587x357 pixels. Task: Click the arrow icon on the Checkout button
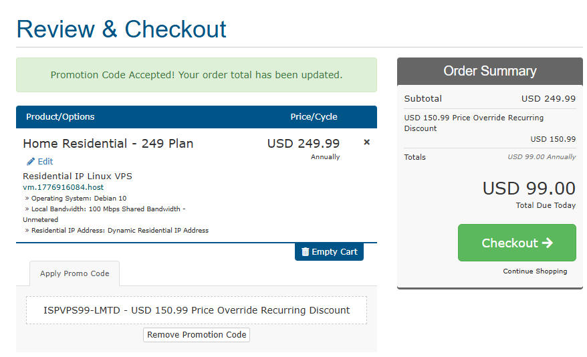pyautogui.click(x=548, y=243)
